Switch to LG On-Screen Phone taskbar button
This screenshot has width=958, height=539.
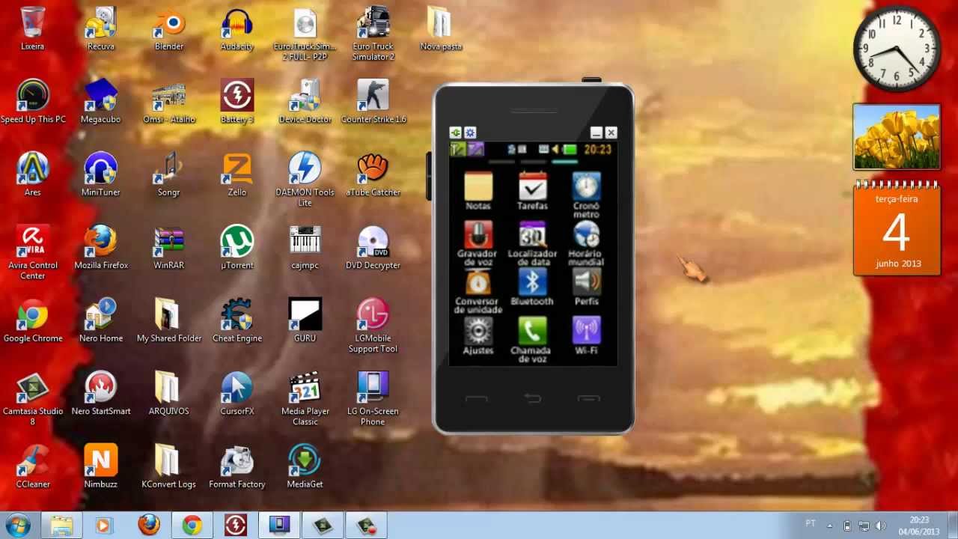click(279, 525)
